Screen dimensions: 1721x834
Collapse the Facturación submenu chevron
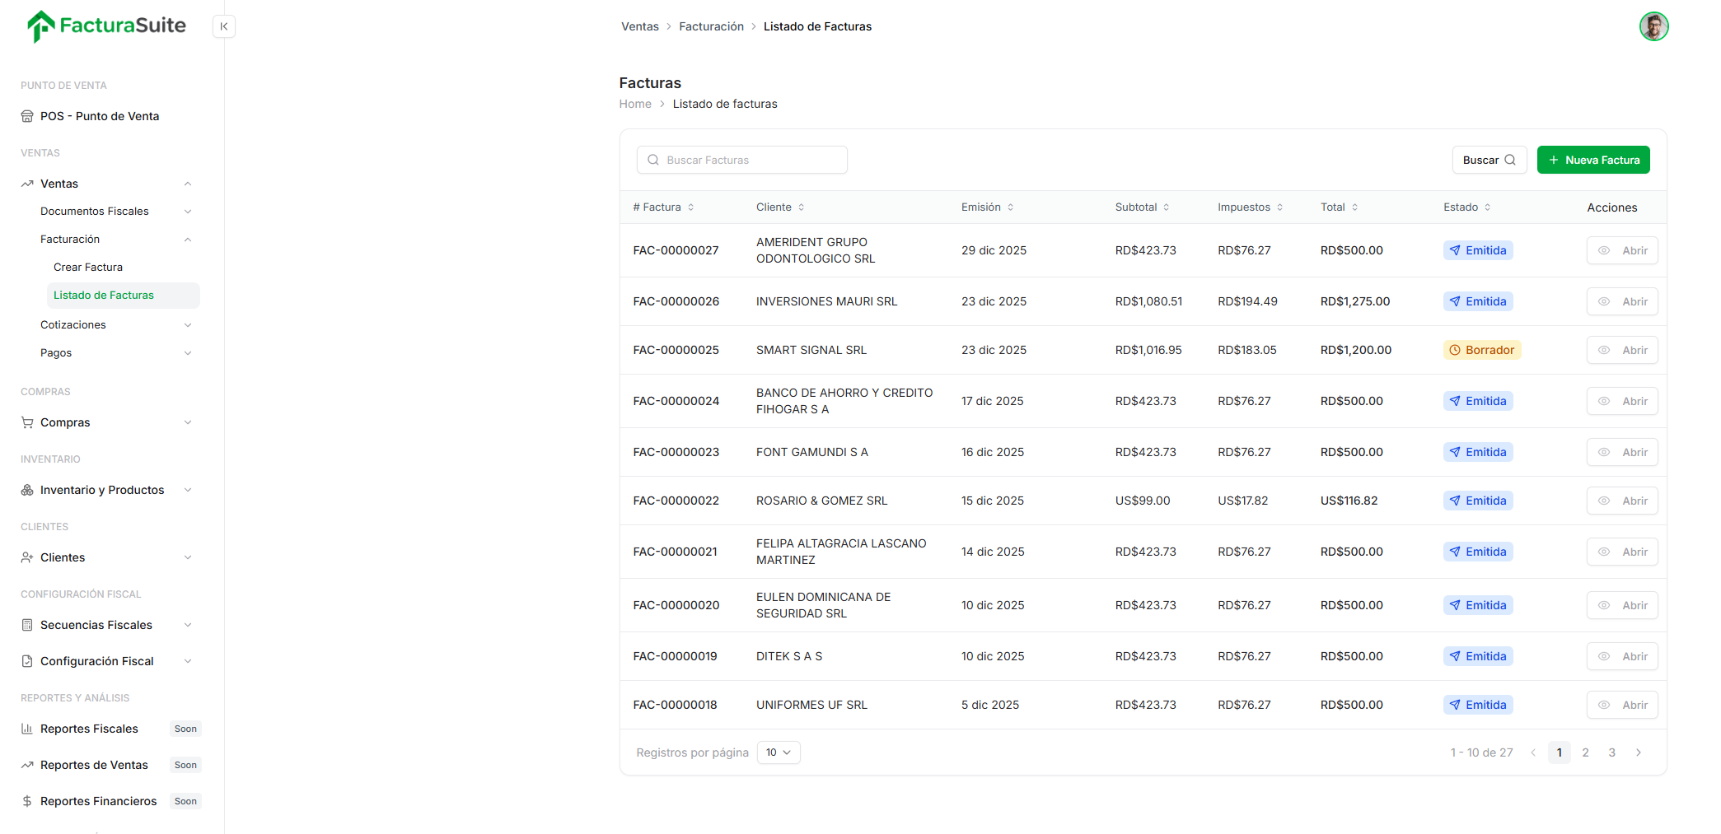(188, 239)
